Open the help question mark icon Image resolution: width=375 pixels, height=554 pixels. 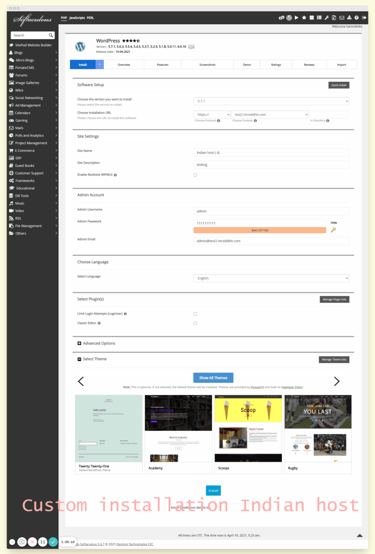[x=357, y=18]
